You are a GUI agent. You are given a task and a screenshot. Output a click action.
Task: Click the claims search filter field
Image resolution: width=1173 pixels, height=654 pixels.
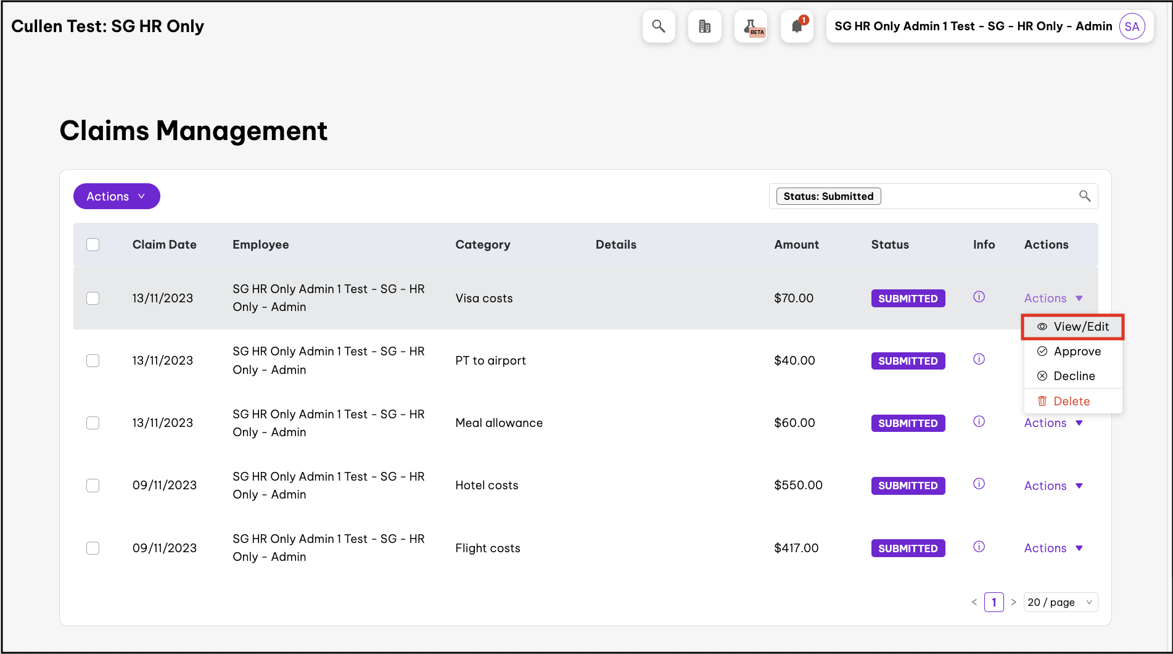pos(974,196)
